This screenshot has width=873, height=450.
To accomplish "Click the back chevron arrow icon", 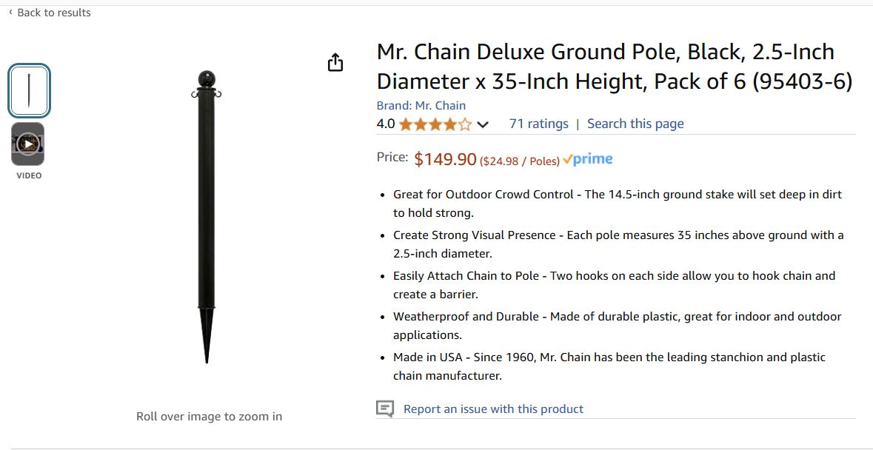I will click(10, 13).
